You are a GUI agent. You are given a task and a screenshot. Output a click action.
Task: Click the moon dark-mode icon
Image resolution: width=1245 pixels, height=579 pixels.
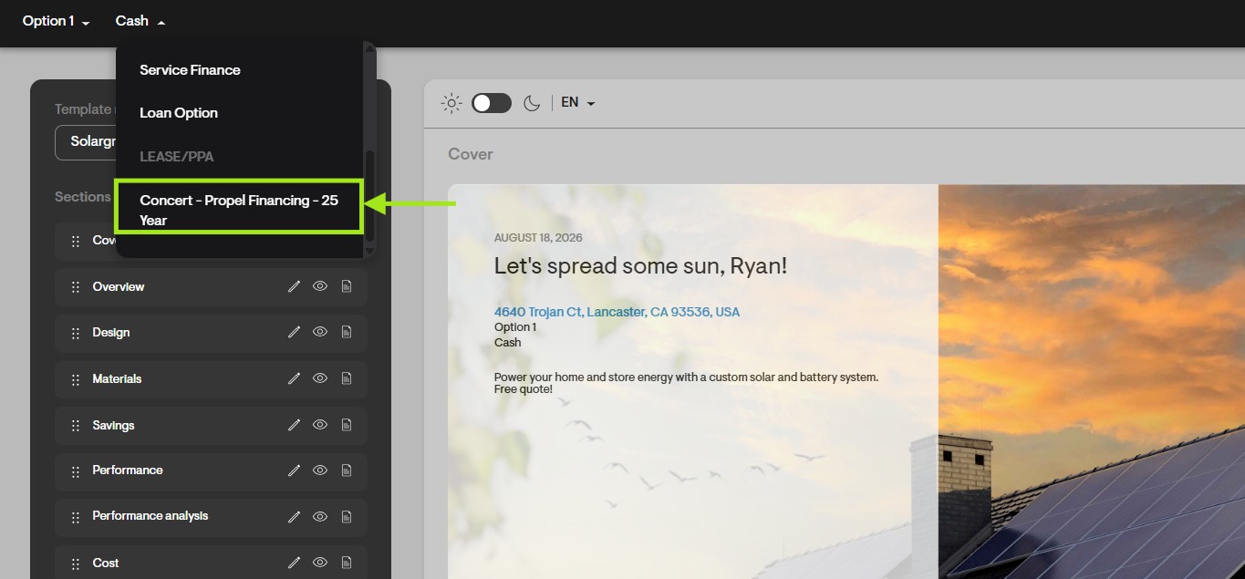(x=532, y=103)
